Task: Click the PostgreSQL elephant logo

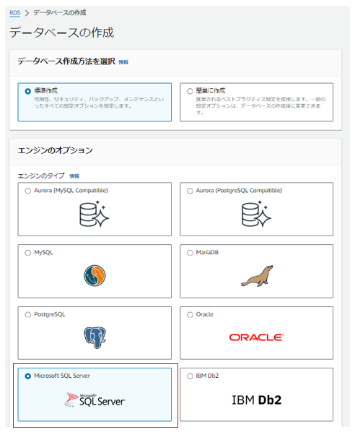Action: coord(95,337)
